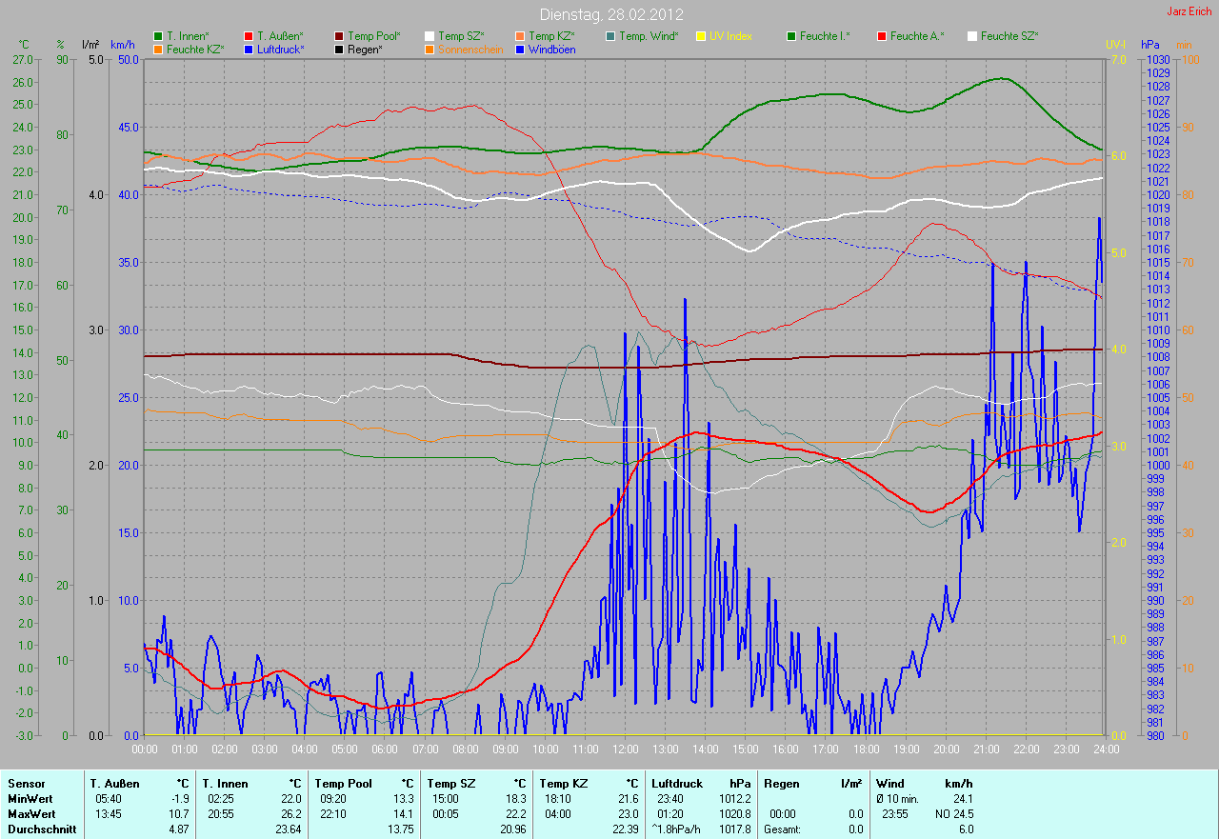Screen dimensions: 1219x839
Task: Click the Luftdruck average 1017.8
Action: tap(735, 829)
